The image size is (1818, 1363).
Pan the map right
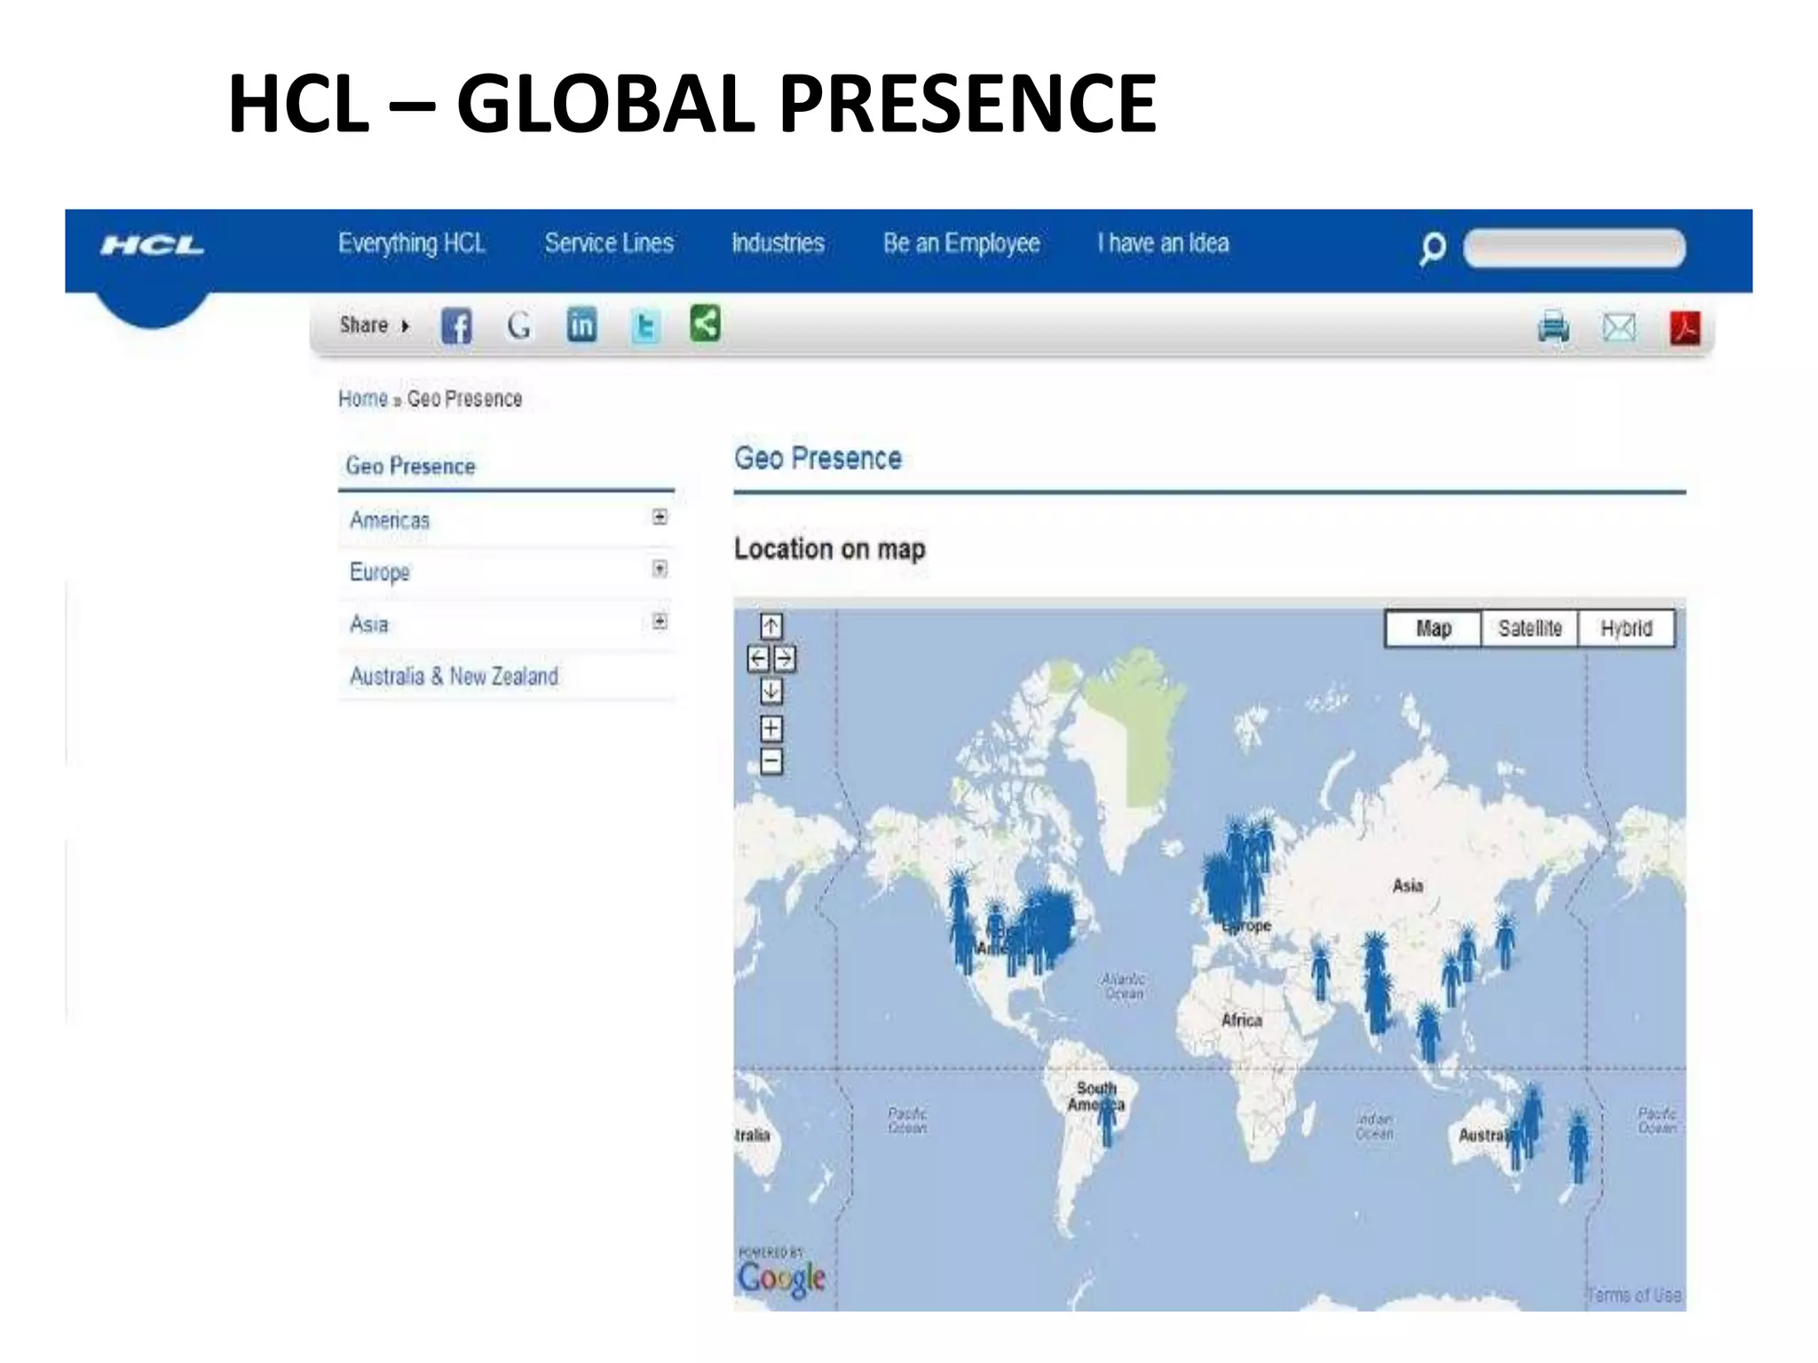coord(785,658)
